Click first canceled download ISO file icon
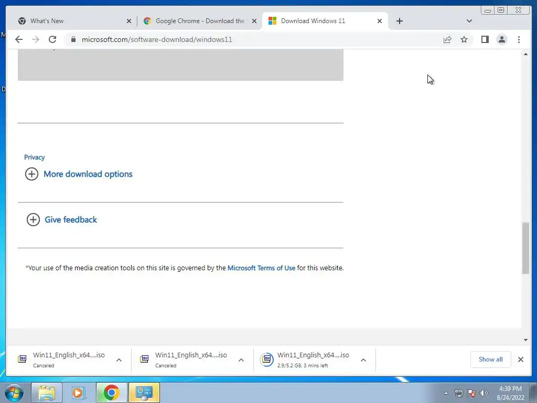 (22, 359)
